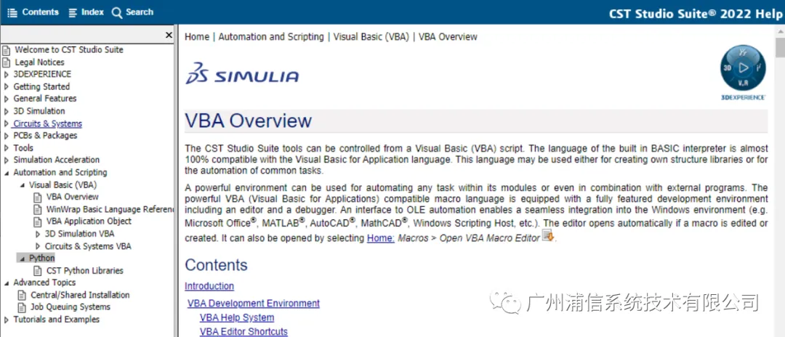Open the Legal Notices page icon
Screen dimensions: 785x337
(6, 62)
